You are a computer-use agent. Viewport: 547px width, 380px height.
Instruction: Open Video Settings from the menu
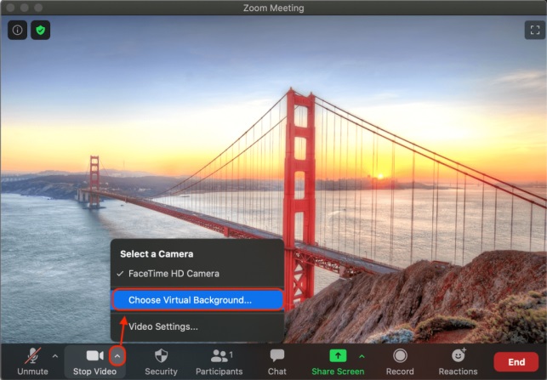[x=197, y=326]
